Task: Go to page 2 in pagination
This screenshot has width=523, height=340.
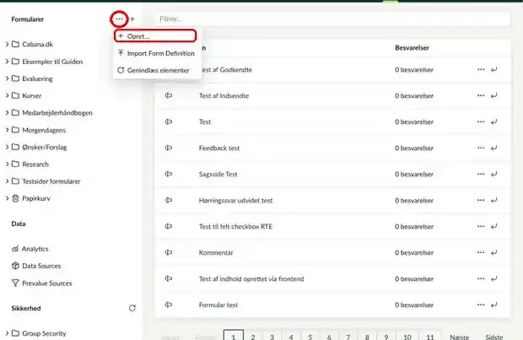Action: click(253, 335)
